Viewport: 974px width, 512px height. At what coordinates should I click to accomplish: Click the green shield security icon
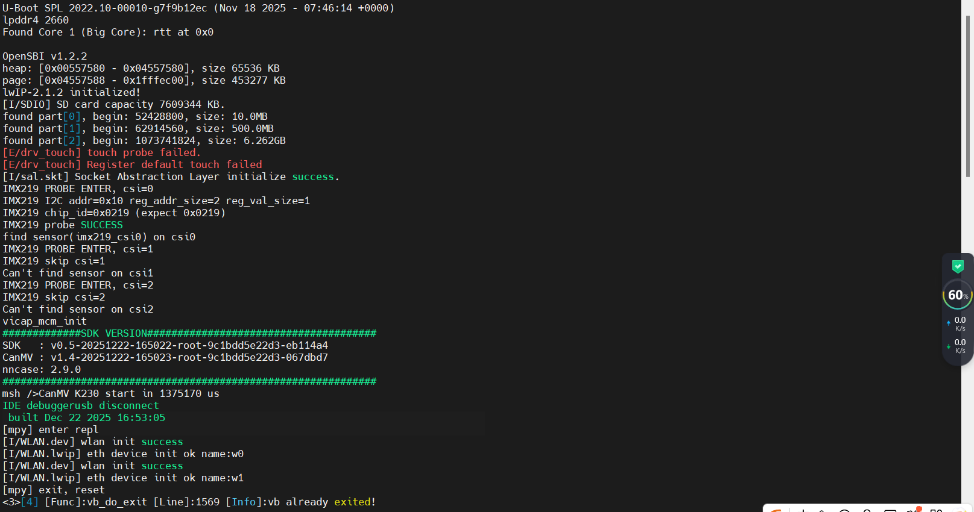tap(958, 266)
